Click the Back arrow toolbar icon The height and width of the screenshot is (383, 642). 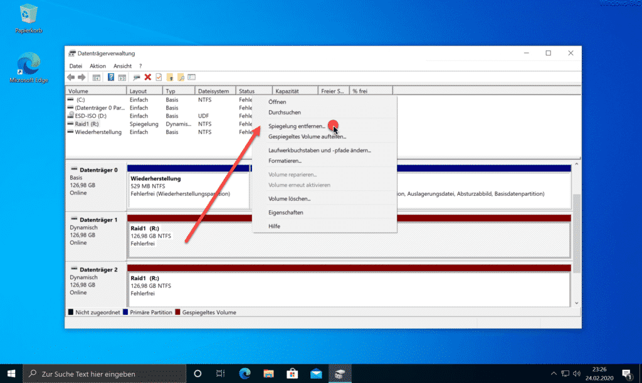(x=71, y=77)
